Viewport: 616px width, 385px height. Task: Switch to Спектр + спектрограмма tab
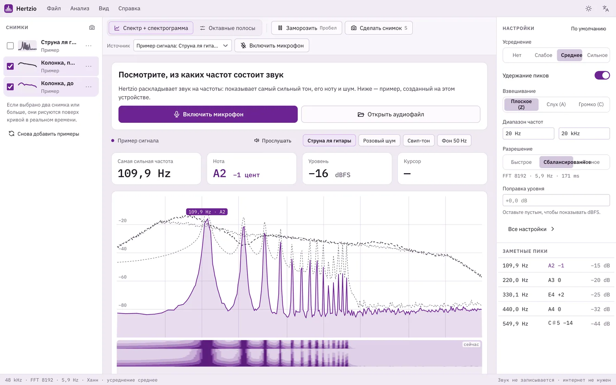[151, 28]
